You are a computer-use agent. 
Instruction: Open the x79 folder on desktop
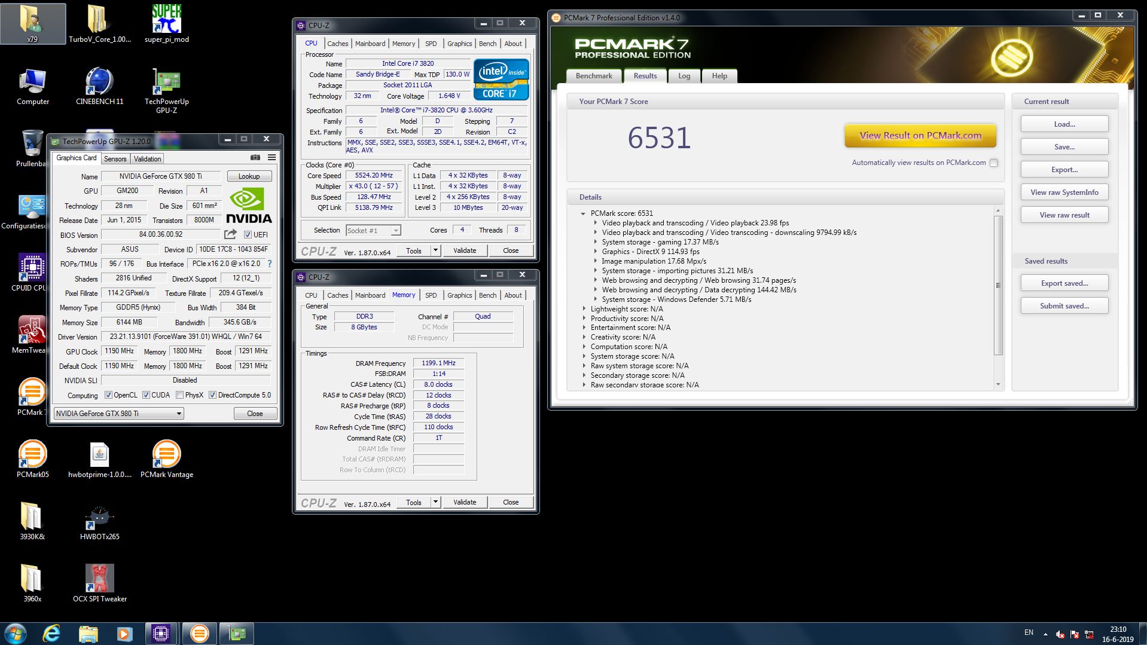click(32, 23)
